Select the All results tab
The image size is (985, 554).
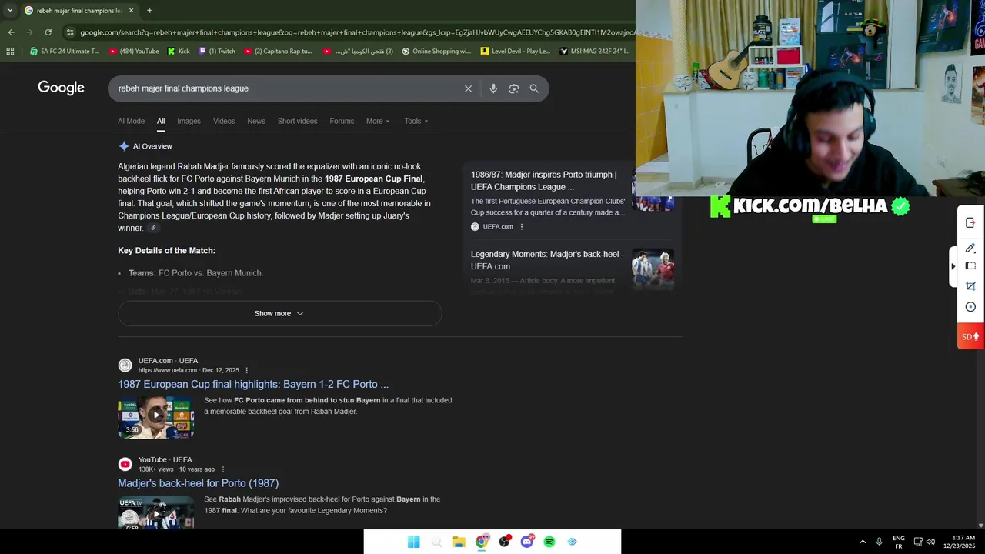point(161,121)
